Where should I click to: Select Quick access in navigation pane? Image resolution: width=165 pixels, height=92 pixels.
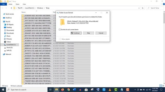point(10,14)
